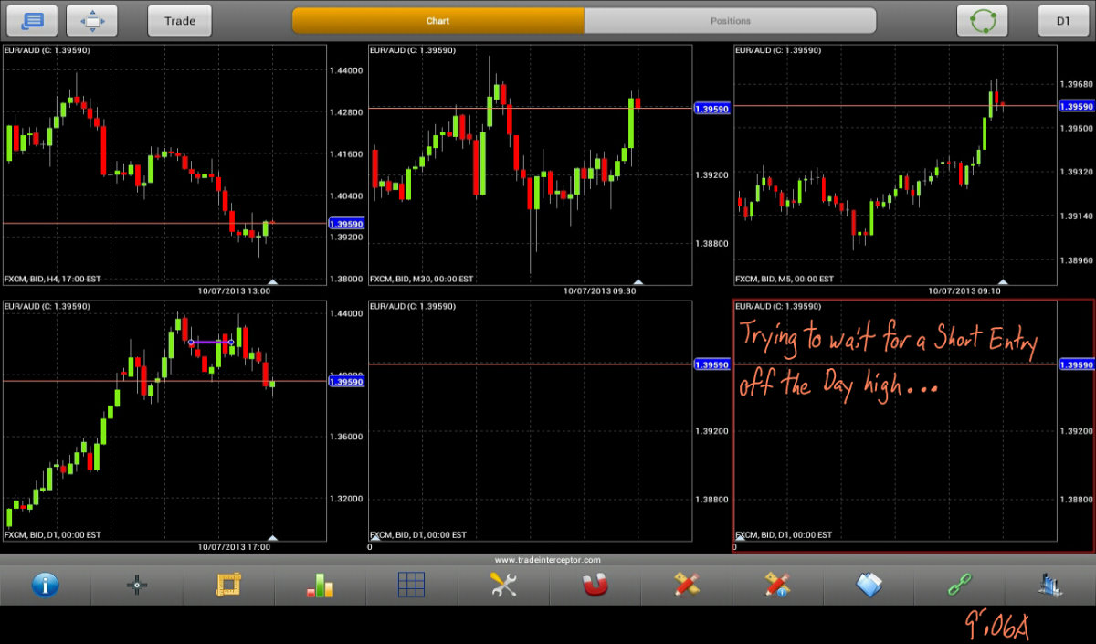1096x644 pixels.
Task: Select purple trend line on D1 chart
Action: [x=210, y=343]
